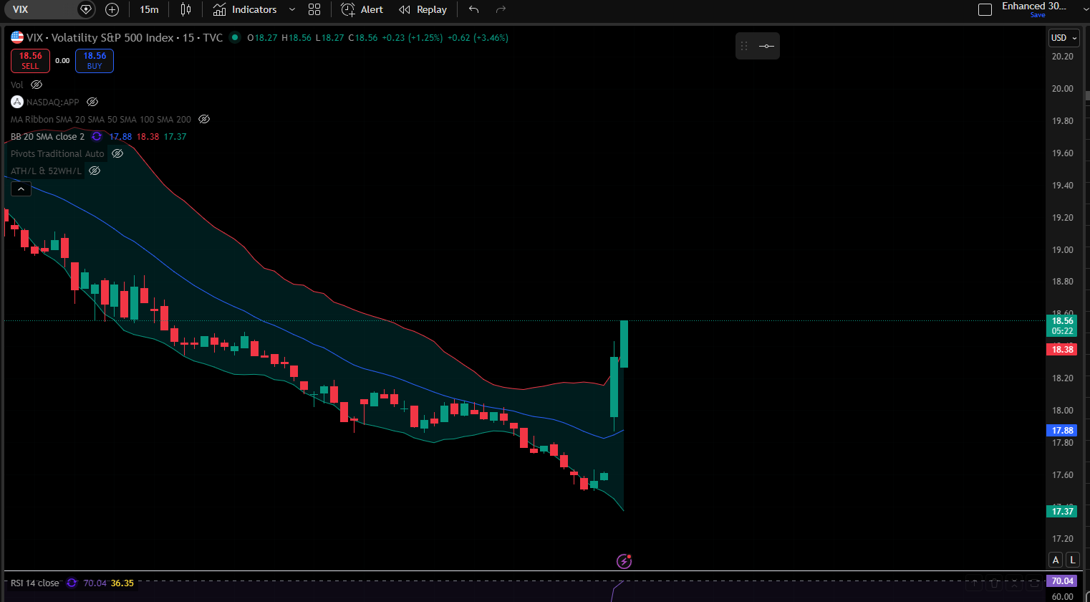Click the BB green value 17.37 in legend
Viewport: 1090px width, 602px height.
[x=175, y=136]
